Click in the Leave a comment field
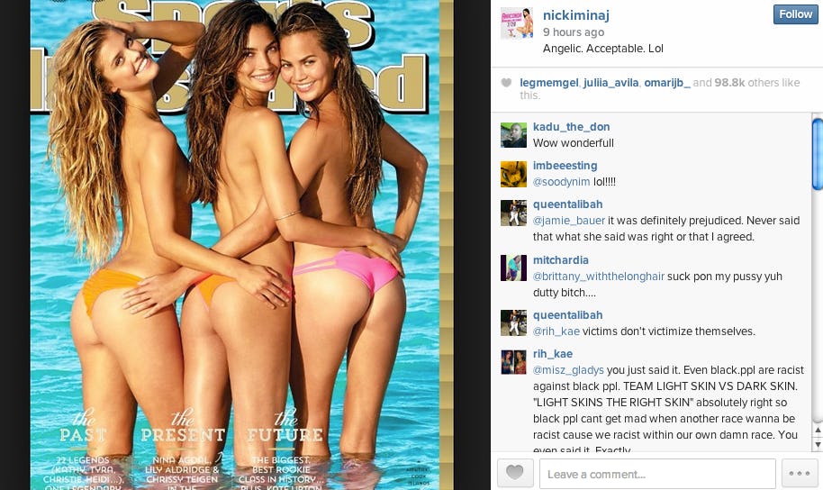 pos(657,474)
